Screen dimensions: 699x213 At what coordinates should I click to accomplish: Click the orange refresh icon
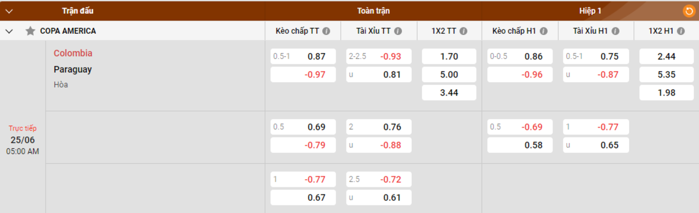click(689, 11)
